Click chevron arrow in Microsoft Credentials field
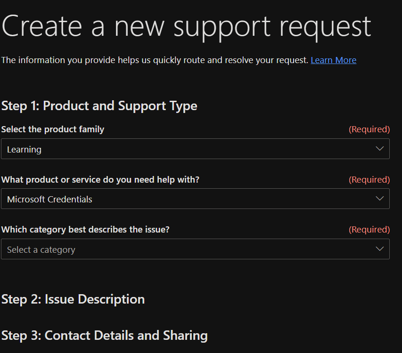 pyautogui.click(x=379, y=199)
